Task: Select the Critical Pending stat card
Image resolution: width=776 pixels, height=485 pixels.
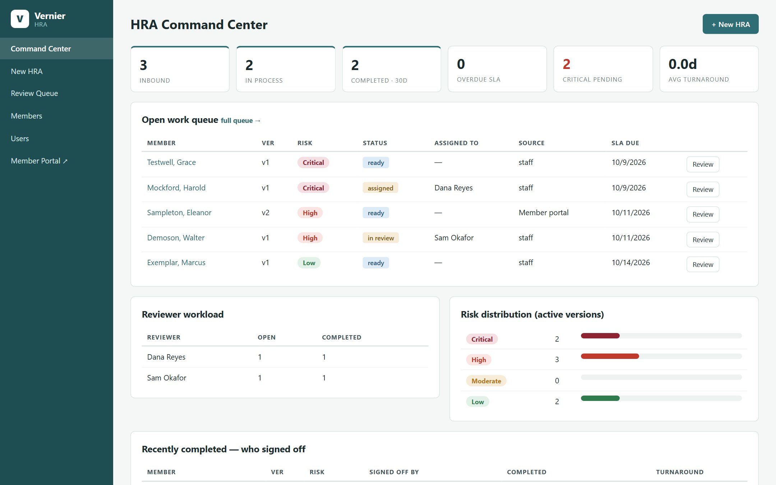Action: click(x=603, y=69)
